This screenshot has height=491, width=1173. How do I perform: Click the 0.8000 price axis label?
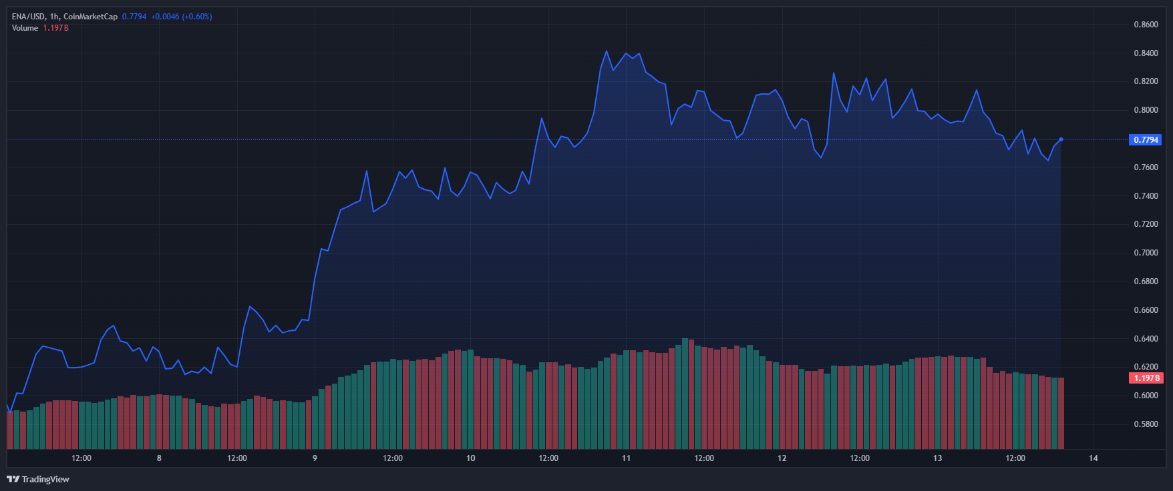tap(1146, 110)
